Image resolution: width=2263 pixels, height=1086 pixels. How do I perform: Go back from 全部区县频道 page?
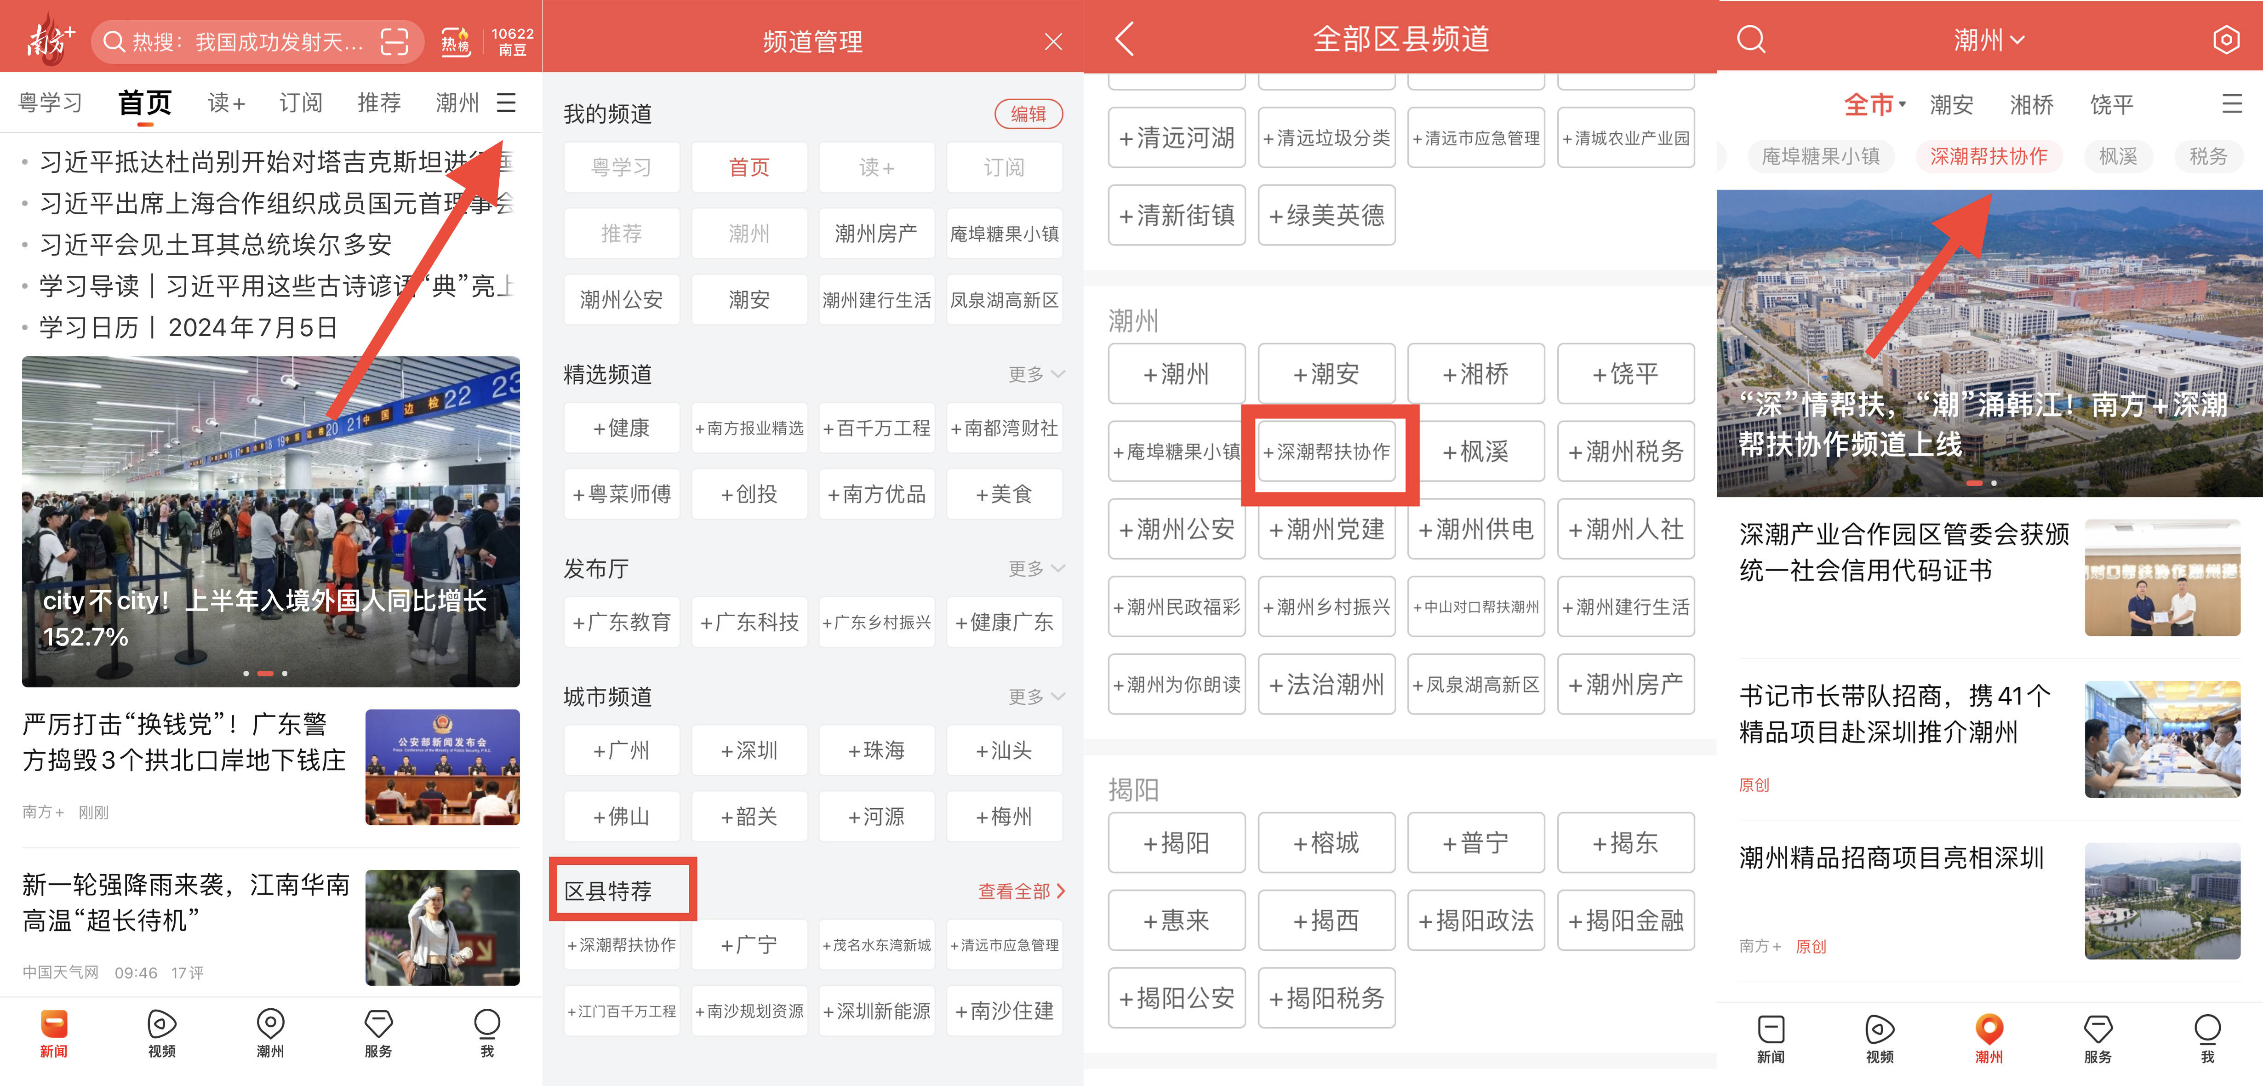pyautogui.click(x=1125, y=40)
